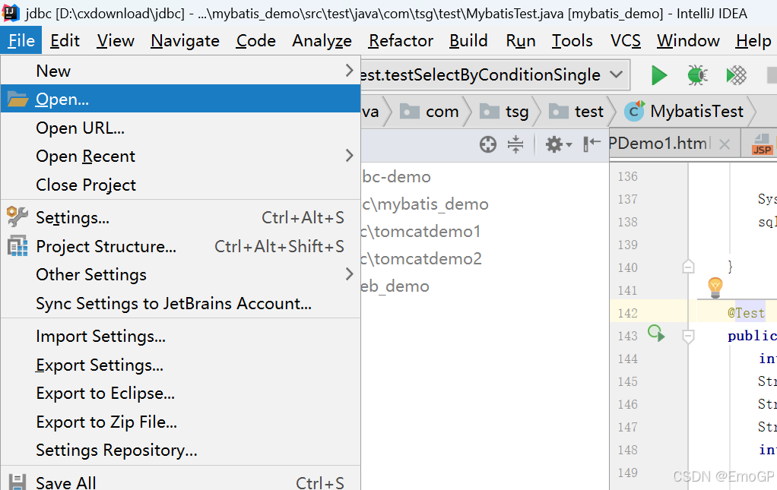Open the Refactor menu

pyautogui.click(x=401, y=40)
